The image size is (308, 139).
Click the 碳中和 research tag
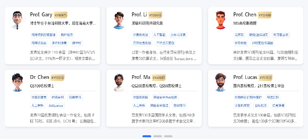(76, 43)
